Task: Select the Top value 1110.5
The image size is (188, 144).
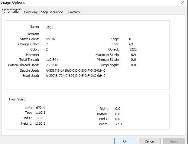Action: 40,113
